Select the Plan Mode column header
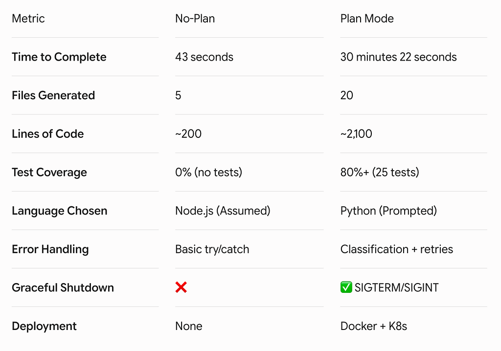Image resolution: width=501 pixels, height=351 pixels. pos(367,19)
